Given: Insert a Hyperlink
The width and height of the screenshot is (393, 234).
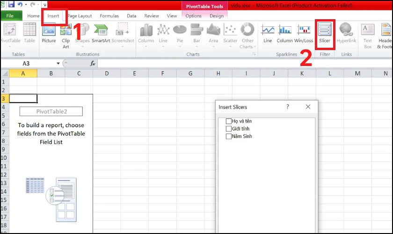Looking at the screenshot, I should pyautogui.click(x=346, y=33).
